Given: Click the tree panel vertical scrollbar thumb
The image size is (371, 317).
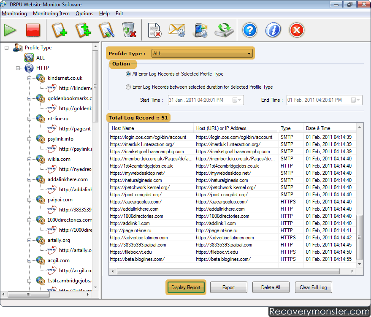Looking at the screenshot, I should (x=95, y=86).
